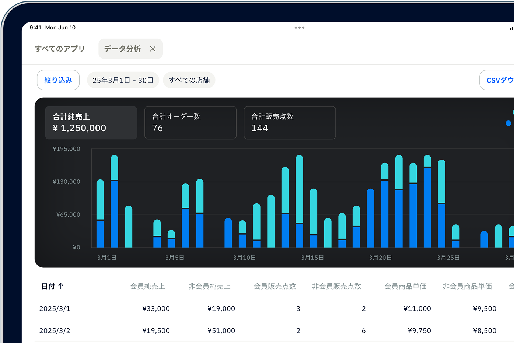The height and width of the screenshot is (343, 514).
Task: Click the 3月25日 axis label
Action: point(448,258)
